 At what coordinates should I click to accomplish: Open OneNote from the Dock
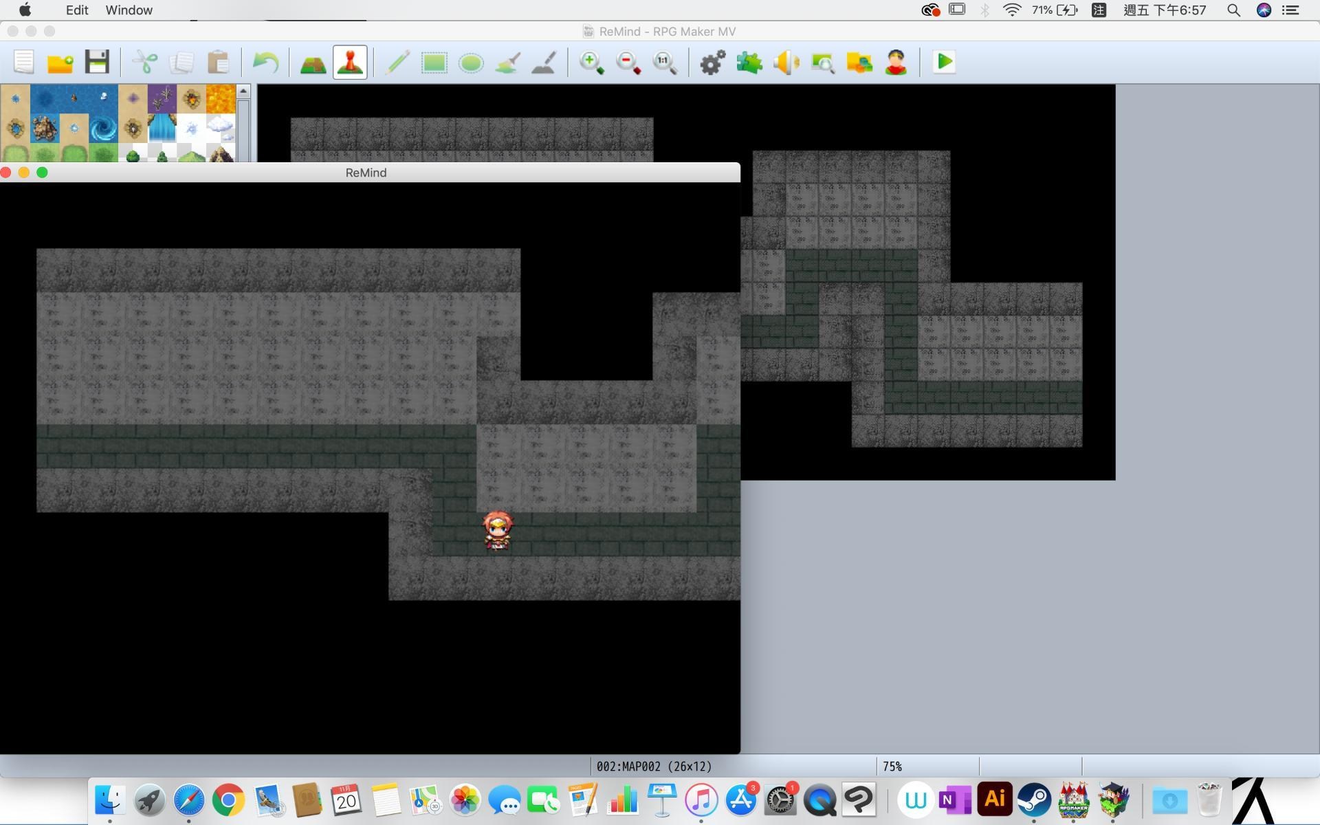coord(956,800)
